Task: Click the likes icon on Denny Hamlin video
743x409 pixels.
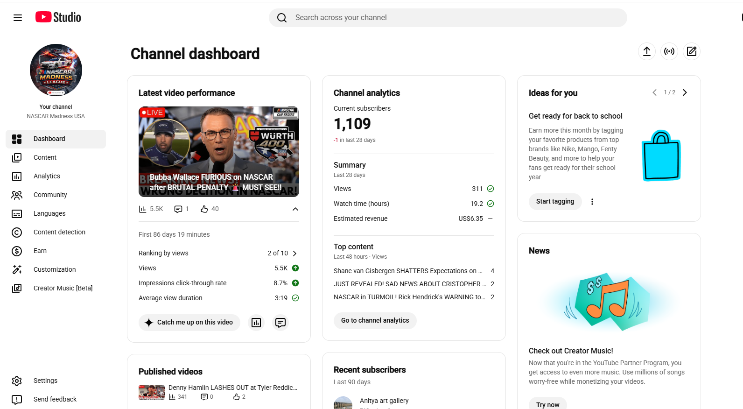Action: click(x=237, y=397)
